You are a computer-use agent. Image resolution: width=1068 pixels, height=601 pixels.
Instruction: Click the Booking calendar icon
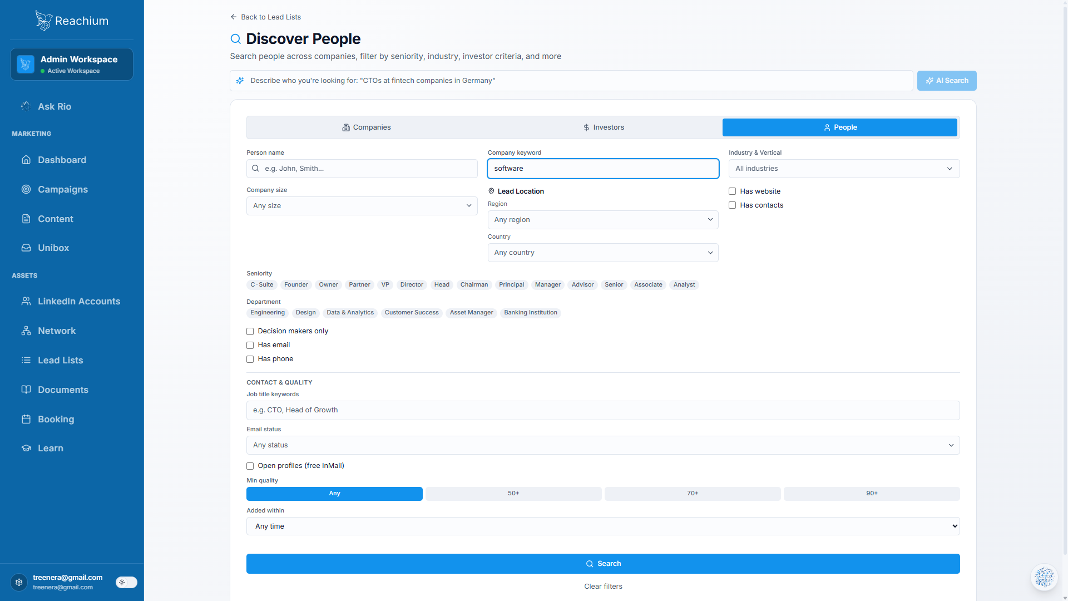(x=26, y=419)
